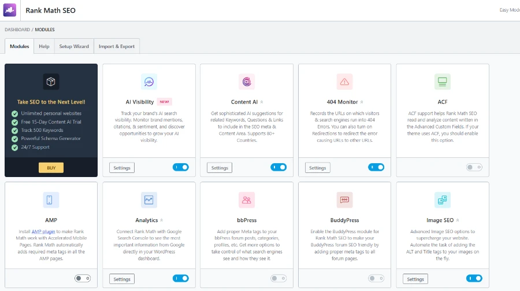Click 'Unlimited personal websites' text
The height and width of the screenshot is (291, 520).
click(51, 113)
